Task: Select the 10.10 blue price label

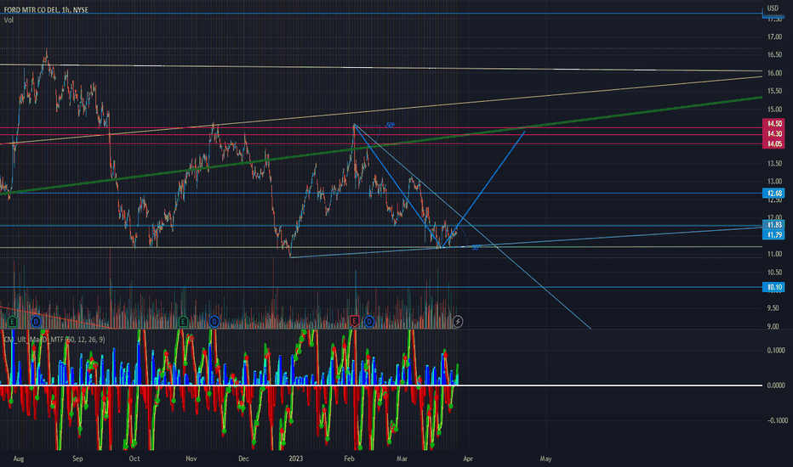Action: 773,287
